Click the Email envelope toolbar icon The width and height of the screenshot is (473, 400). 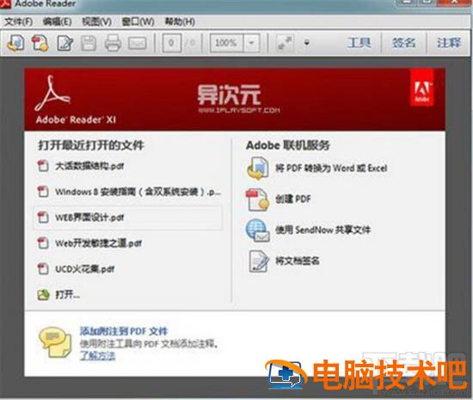point(138,43)
